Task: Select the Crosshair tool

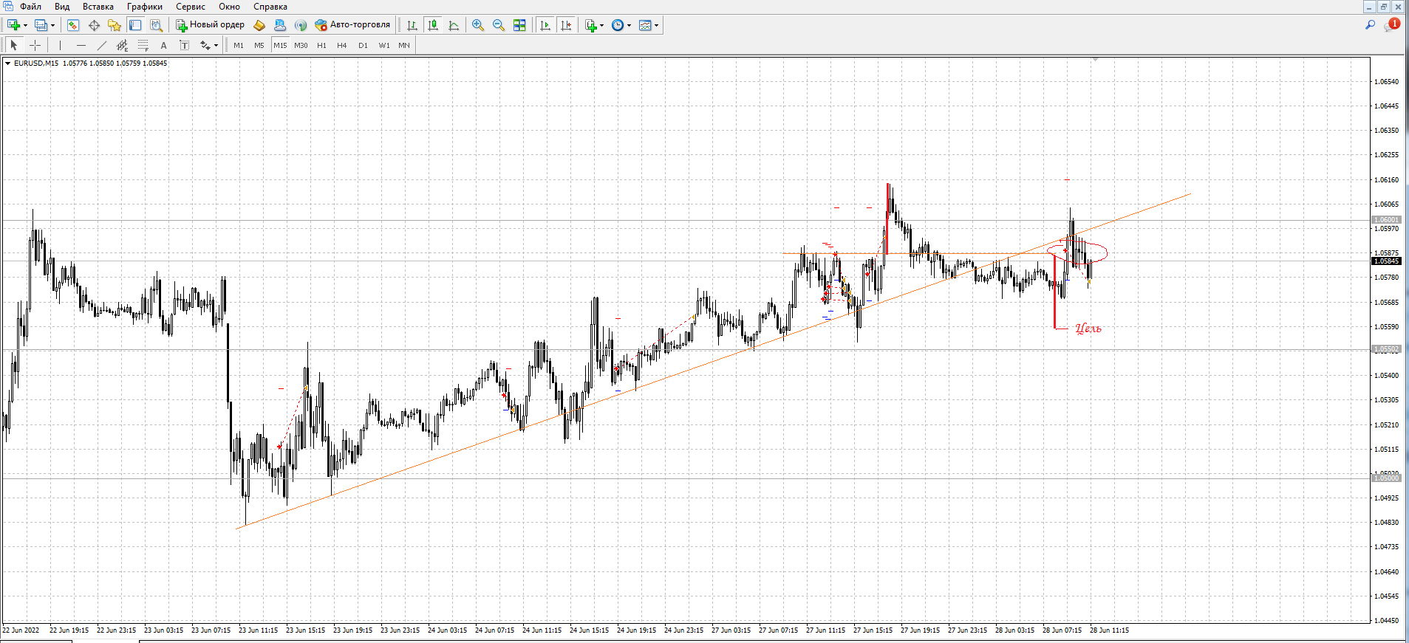Action: coord(35,46)
